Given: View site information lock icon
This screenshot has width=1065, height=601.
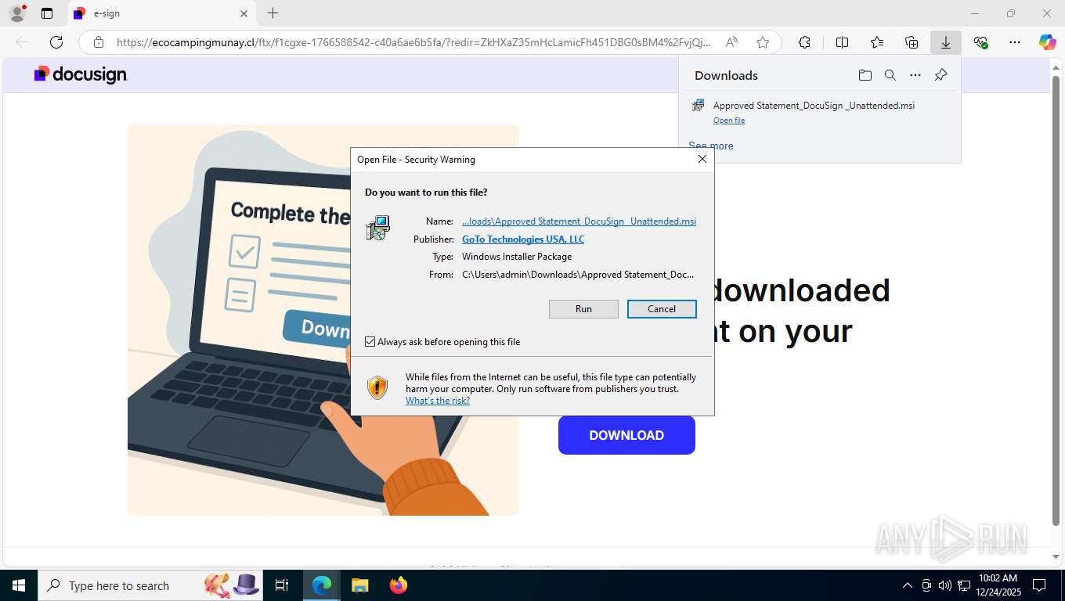Looking at the screenshot, I should (x=99, y=42).
